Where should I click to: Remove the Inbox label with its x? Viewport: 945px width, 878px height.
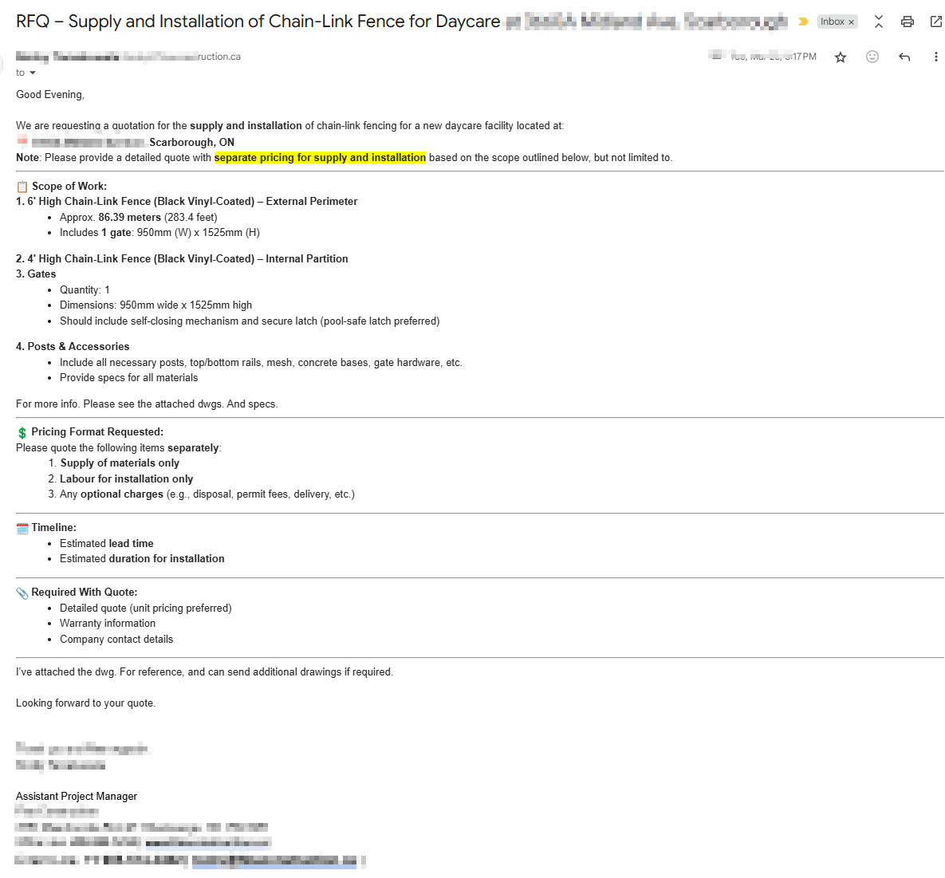point(851,22)
